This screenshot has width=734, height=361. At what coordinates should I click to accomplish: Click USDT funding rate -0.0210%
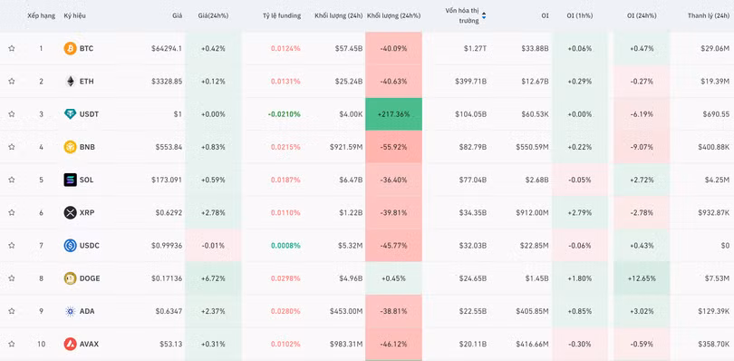(285, 114)
